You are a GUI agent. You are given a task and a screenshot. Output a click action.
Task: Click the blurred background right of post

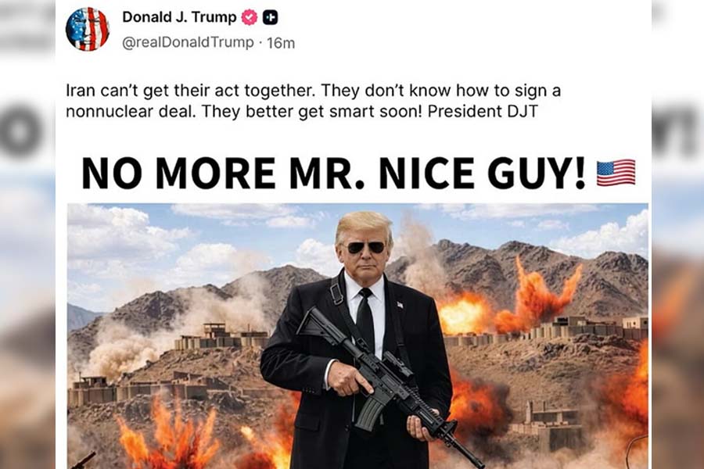point(677,234)
